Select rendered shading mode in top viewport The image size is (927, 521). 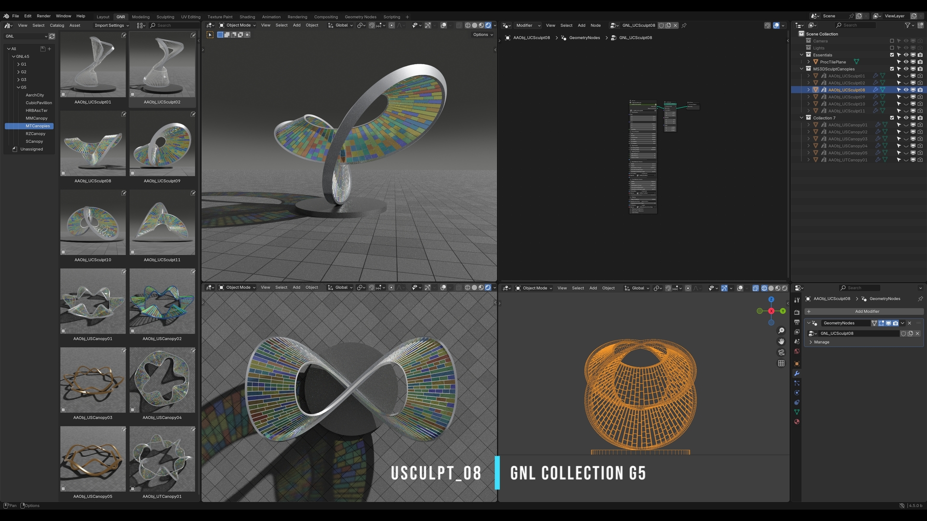488,26
